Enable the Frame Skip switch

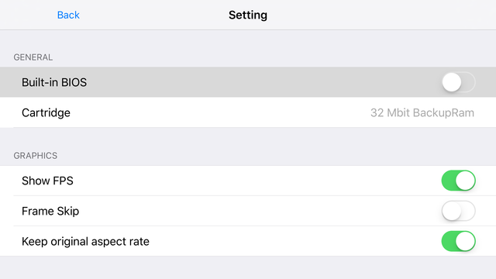(458, 211)
